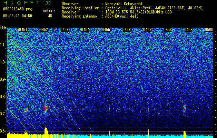Click time marker 0500
The height and width of the screenshot is (138, 217).
pos(209,30)
